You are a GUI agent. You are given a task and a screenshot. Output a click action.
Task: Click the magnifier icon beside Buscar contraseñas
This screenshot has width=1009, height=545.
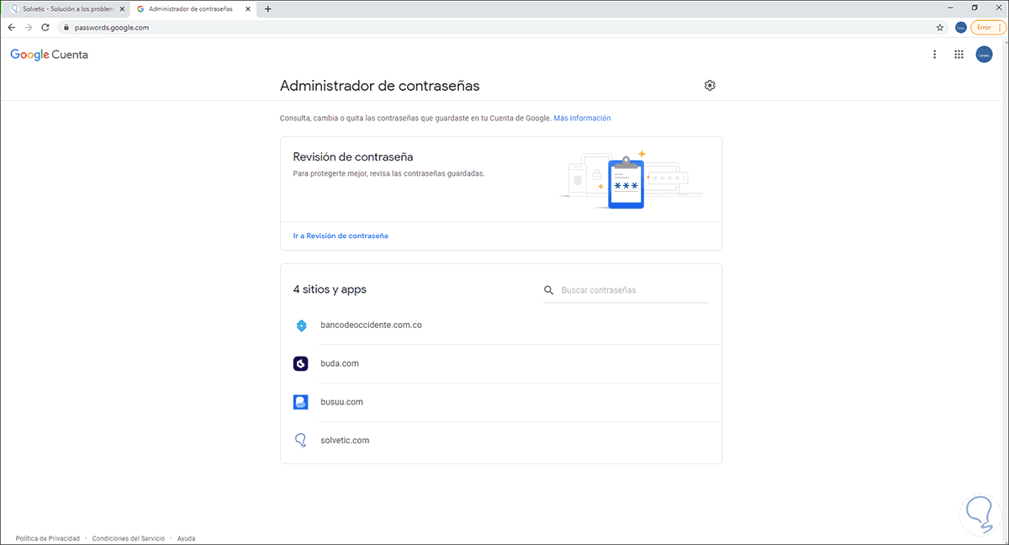coord(549,290)
